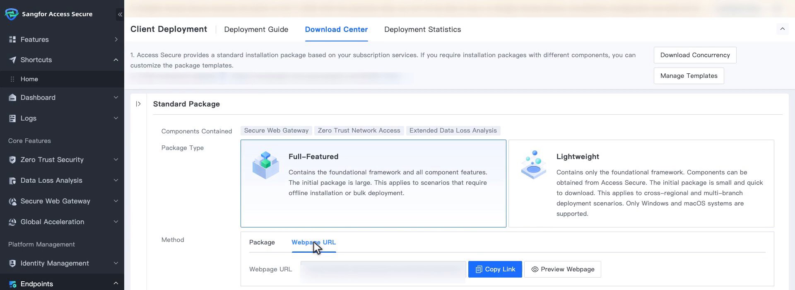Switch to Deployment Statistics tab

click(422, 29)
